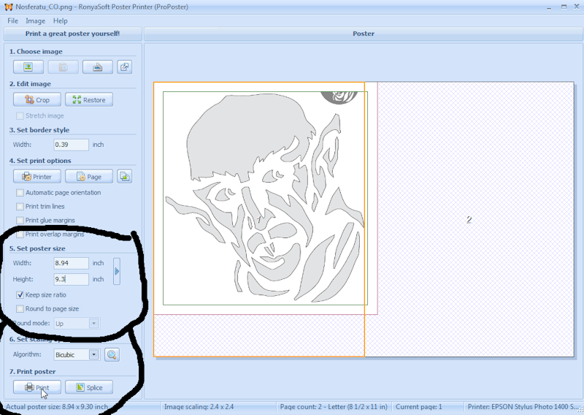Select poster page 2 in preview
This screenshot has height=415, width=584.
click(469, 220)
